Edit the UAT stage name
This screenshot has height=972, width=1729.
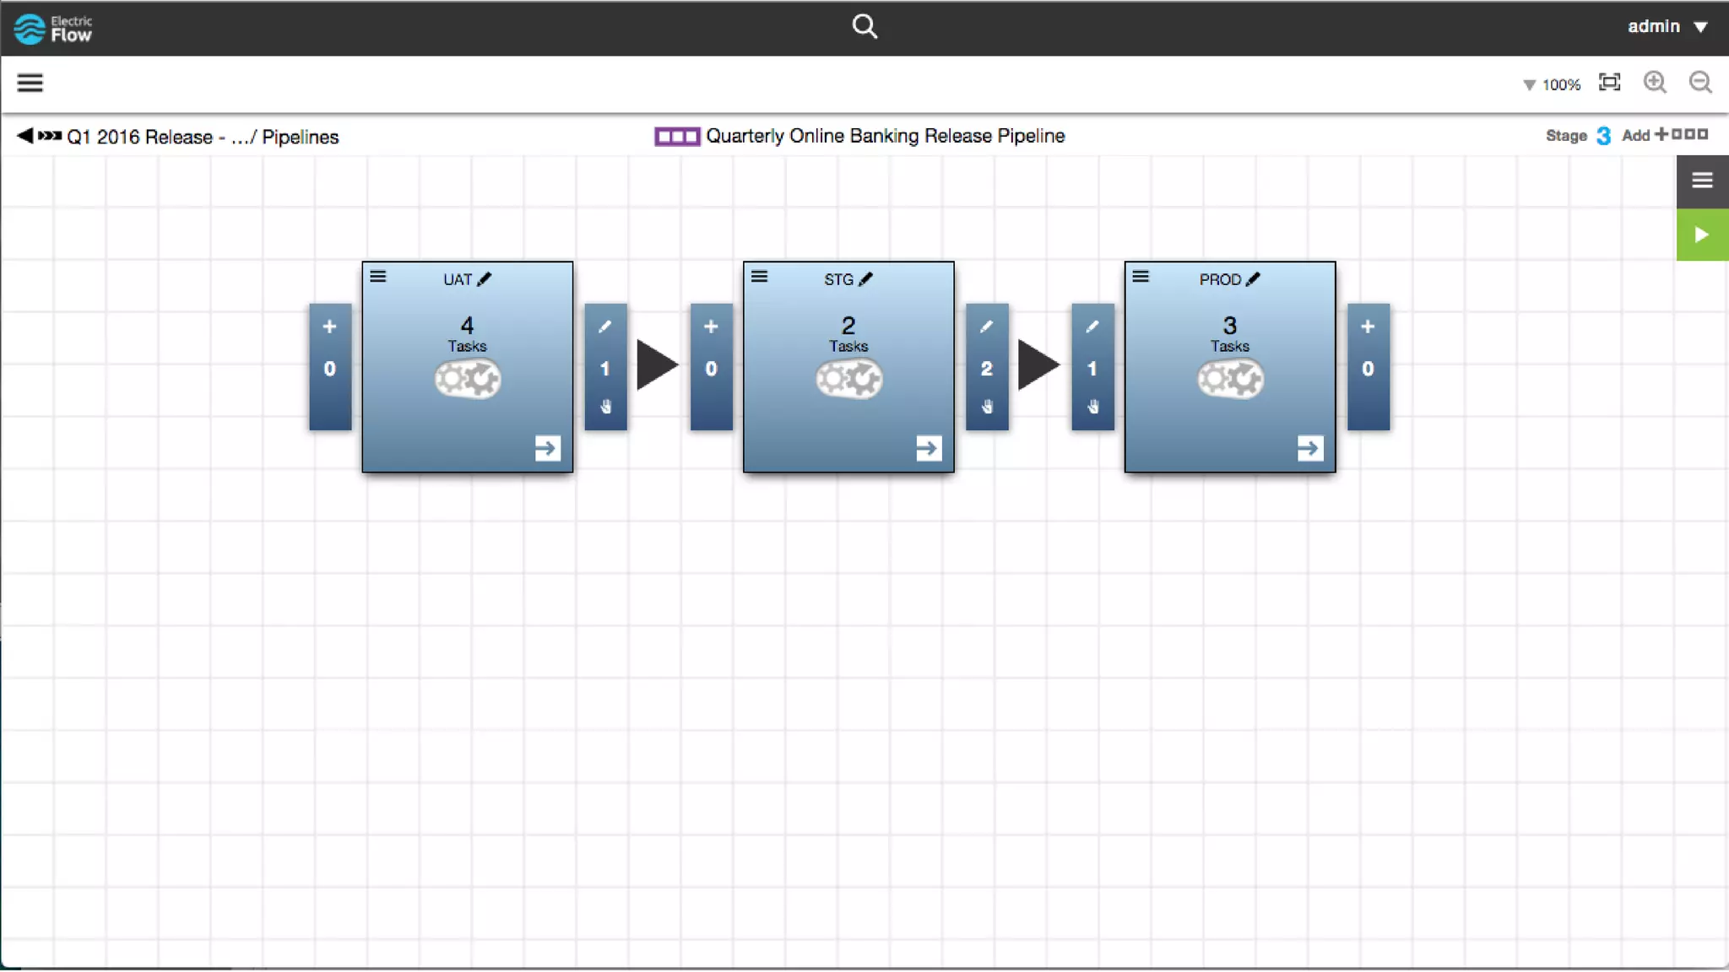[485, 279]
